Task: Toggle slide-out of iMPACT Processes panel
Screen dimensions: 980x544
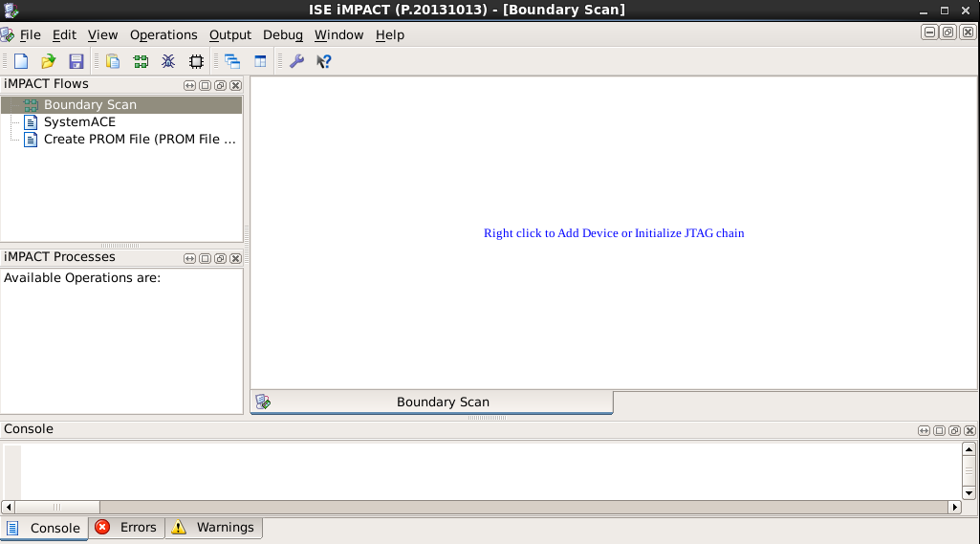Action: (x=190, y=258)
